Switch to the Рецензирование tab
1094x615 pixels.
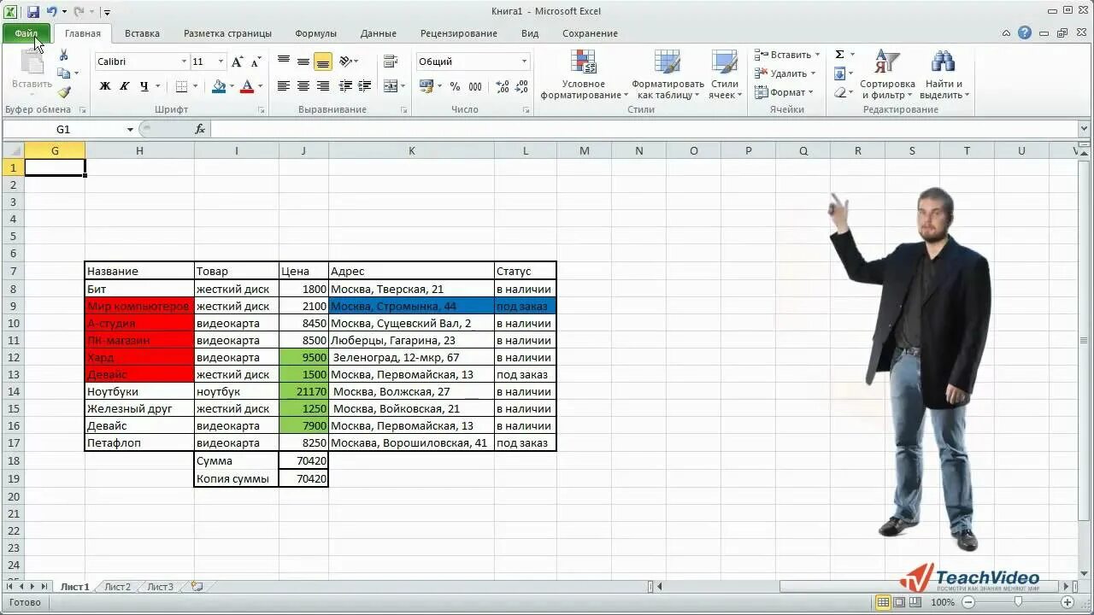pyautogui.click(x=458, y=33)
